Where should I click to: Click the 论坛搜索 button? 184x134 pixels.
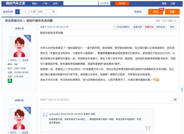click(x=104, y=3)
